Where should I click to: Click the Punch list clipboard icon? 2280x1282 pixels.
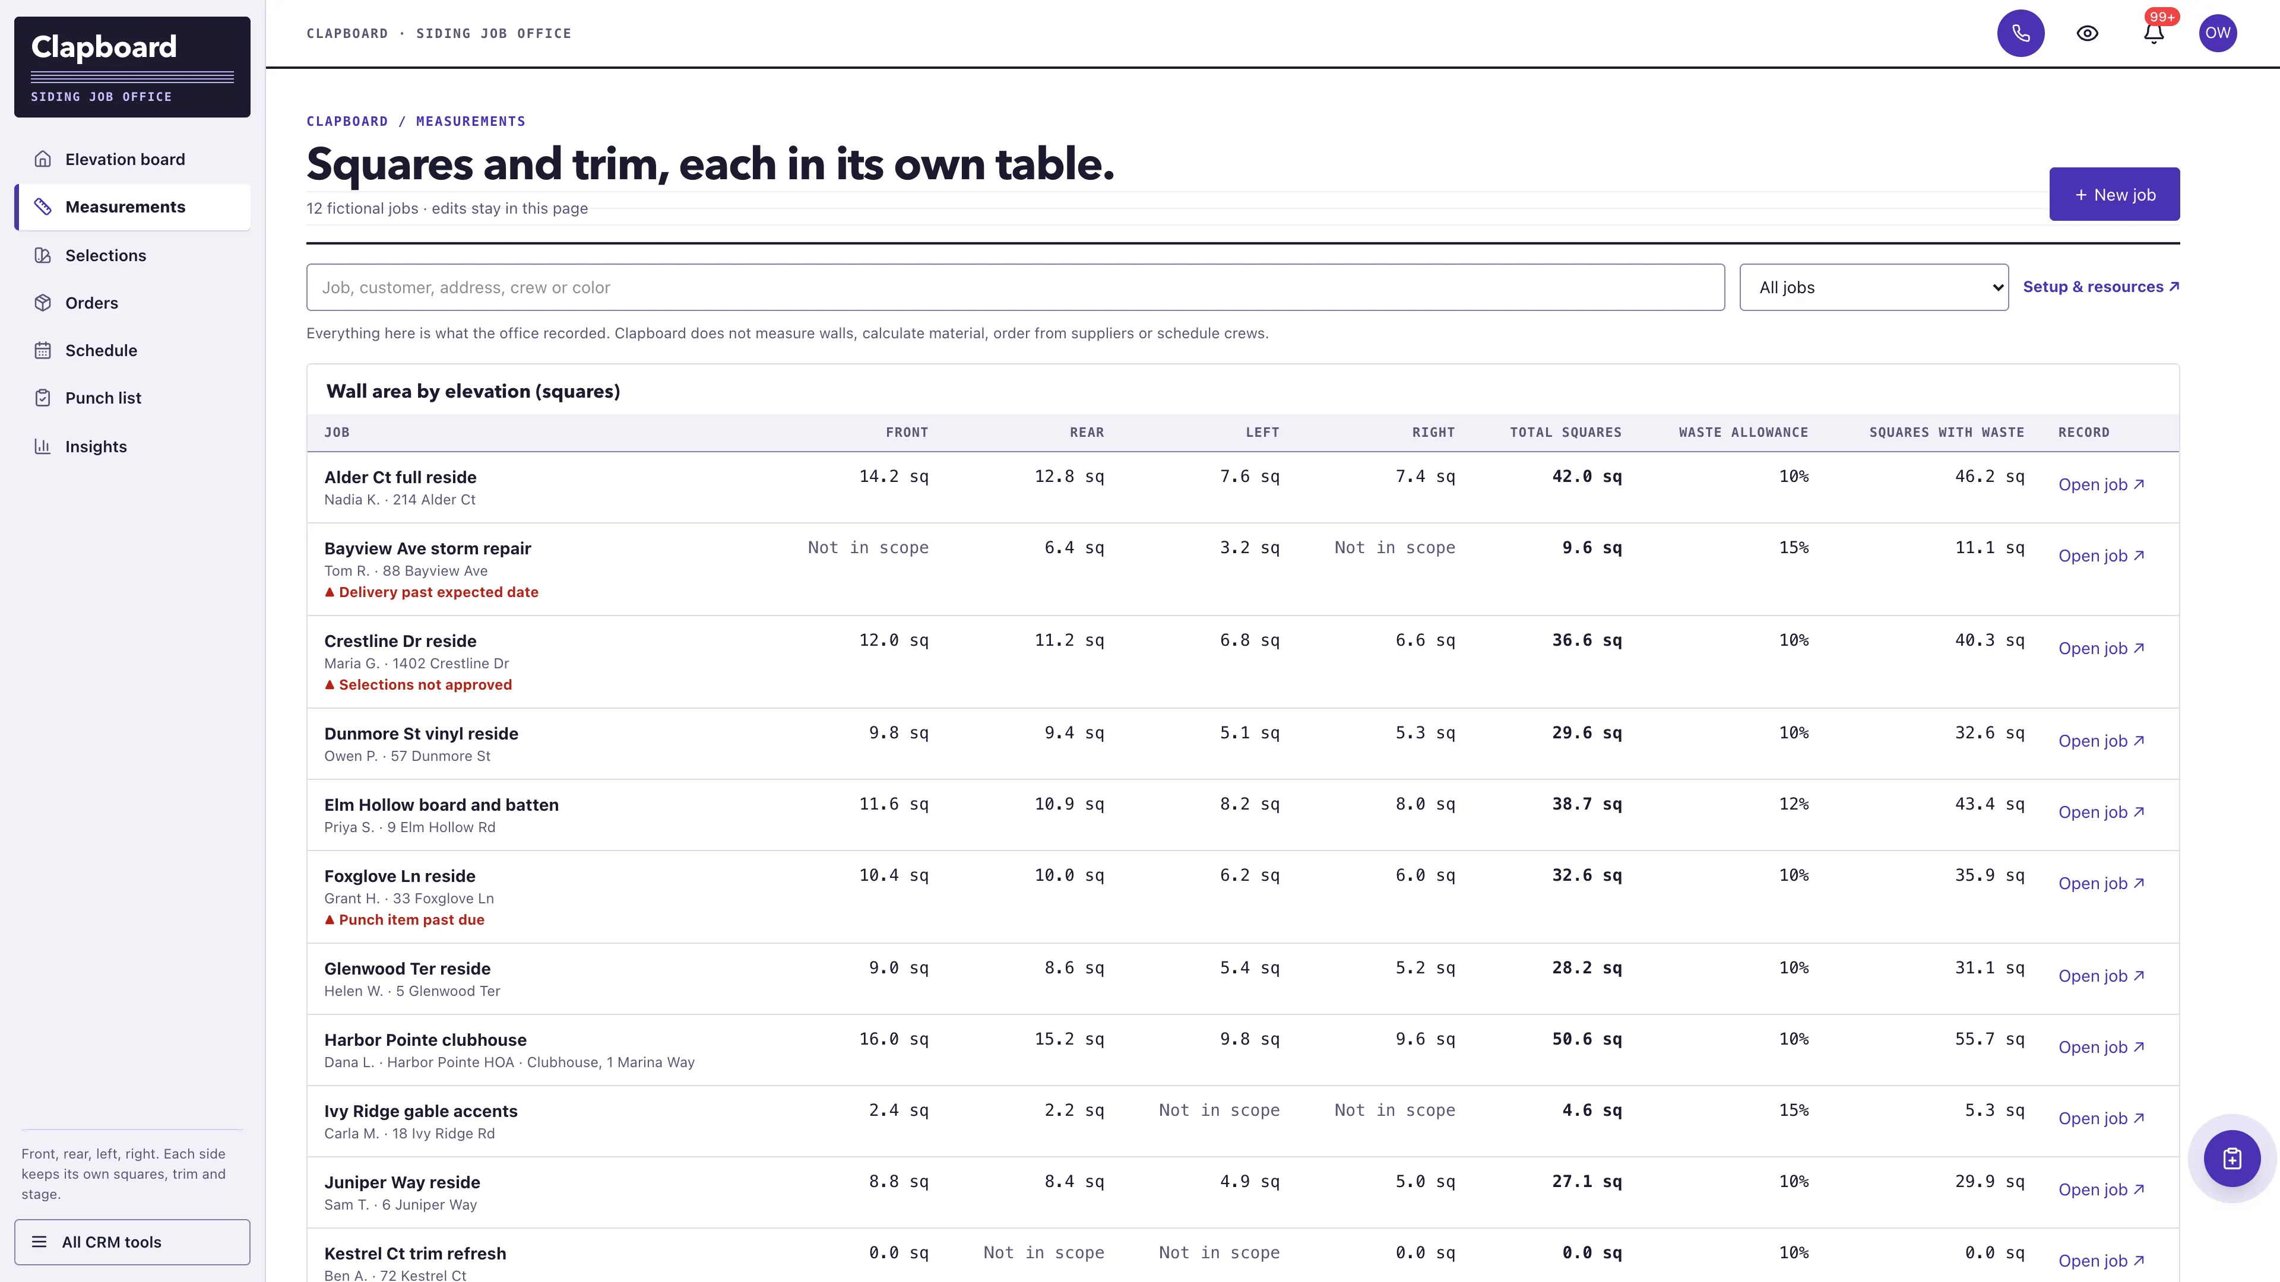click(43, 398)
